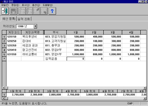Open the 옵션(O) menu

click(36, 5)
